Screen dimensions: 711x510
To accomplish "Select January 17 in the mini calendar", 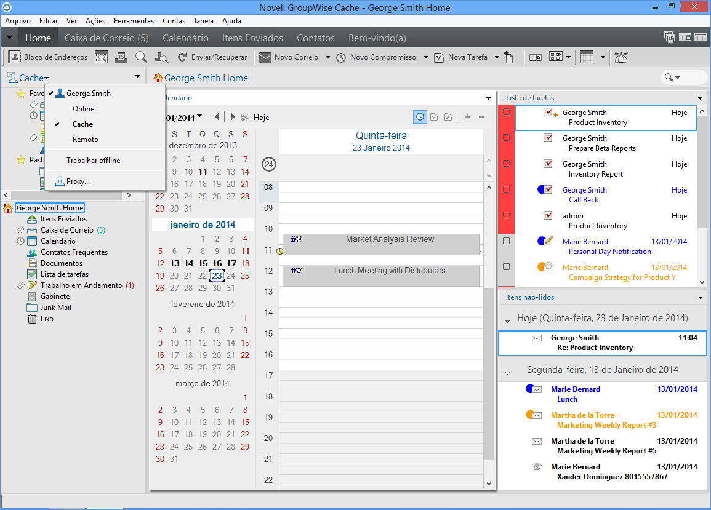I will tap(231, 263).
